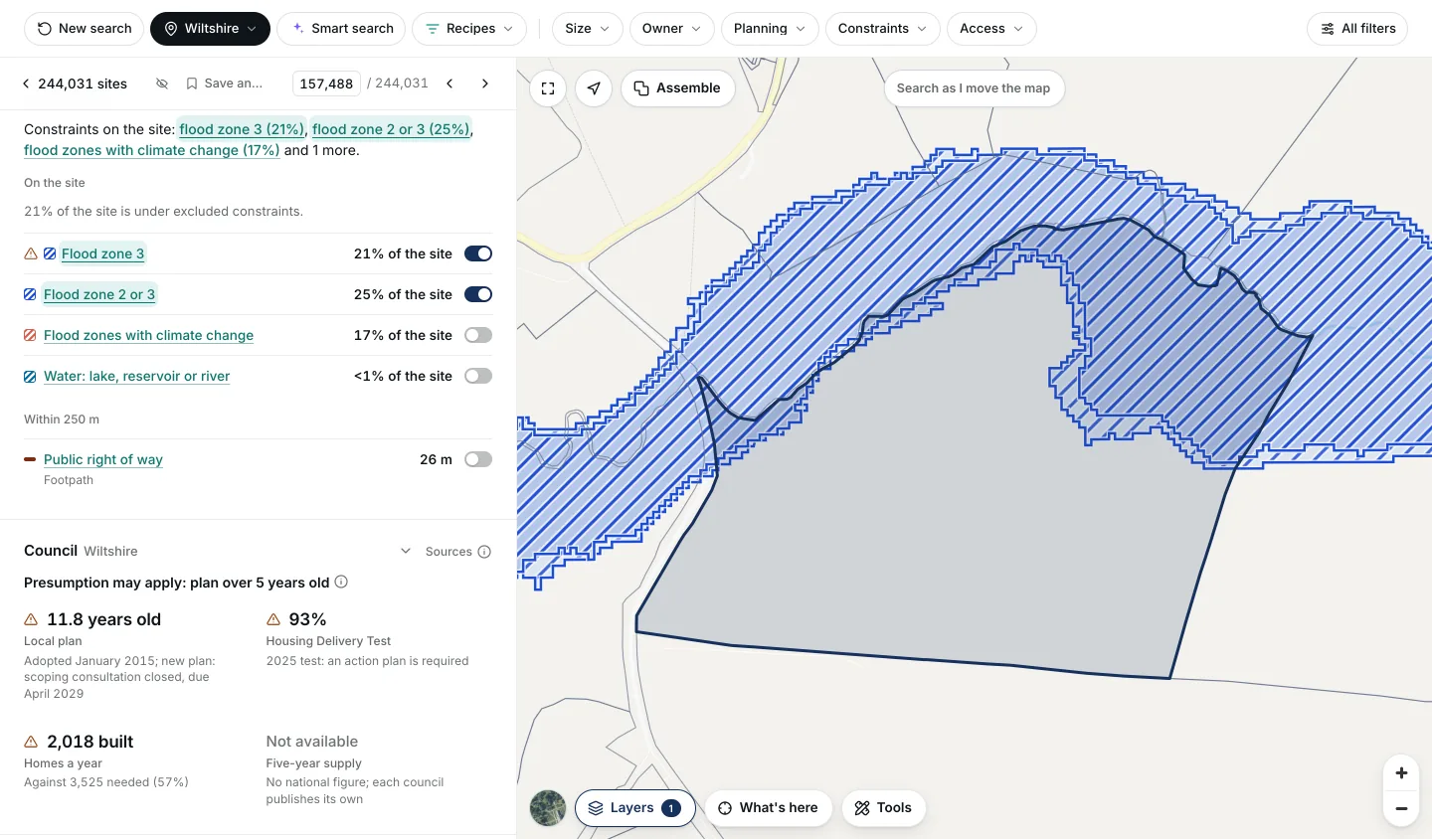Open the Public right of way link
Screen dimensions: 1432x839
click(103, 459)
